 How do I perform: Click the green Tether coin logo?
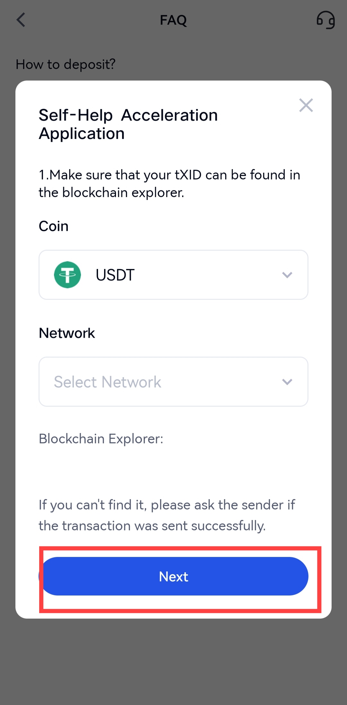tap(67, 275)
